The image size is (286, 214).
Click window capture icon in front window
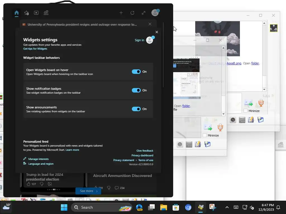(189, 144)
